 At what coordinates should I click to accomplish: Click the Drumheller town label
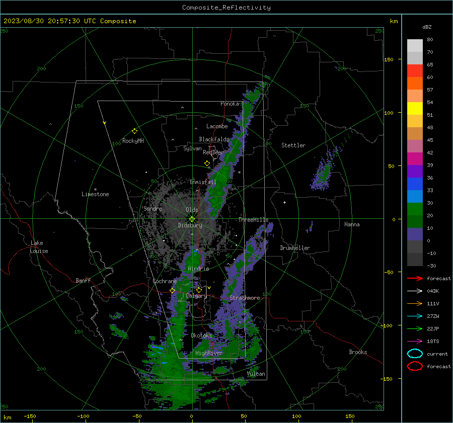[295, 248]
